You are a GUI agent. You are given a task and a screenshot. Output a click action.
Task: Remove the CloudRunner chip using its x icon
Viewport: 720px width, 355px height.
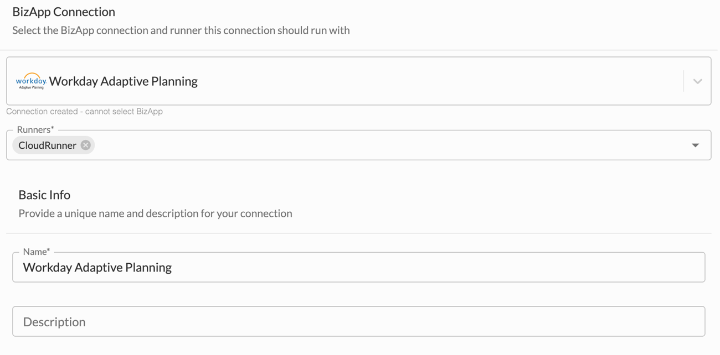coord(85,145)
